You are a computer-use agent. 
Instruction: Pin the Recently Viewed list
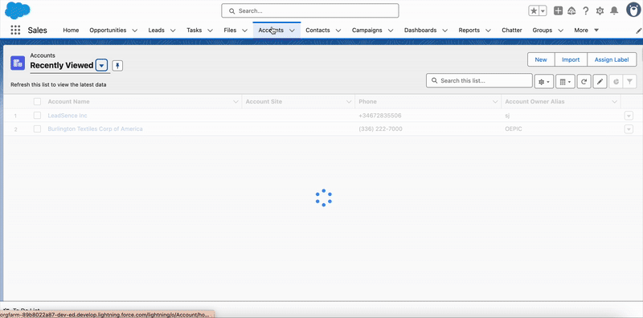pyautogui.click(x=117, y=66)
